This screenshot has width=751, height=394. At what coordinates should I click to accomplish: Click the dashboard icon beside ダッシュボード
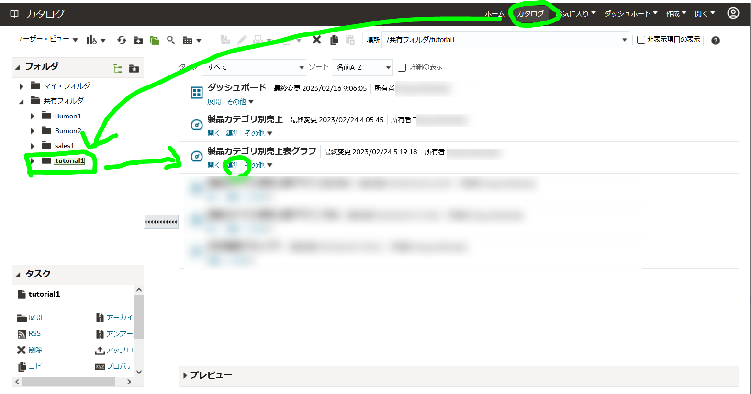[x=197, y=93]
